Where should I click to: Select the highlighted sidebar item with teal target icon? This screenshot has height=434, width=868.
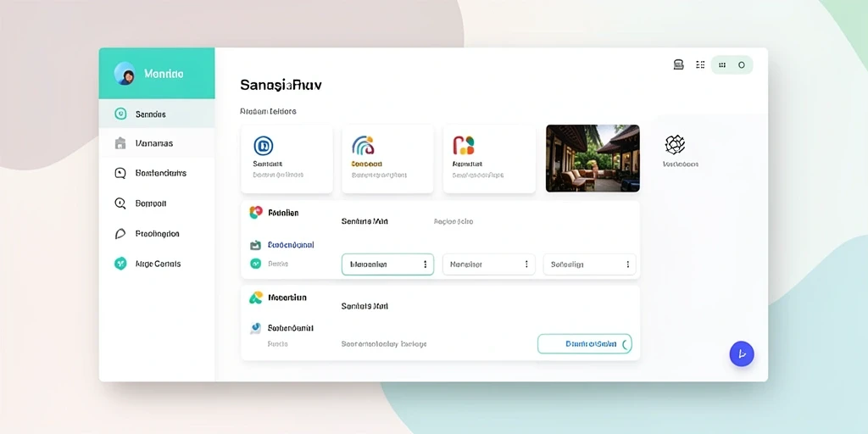pos(157,114)
